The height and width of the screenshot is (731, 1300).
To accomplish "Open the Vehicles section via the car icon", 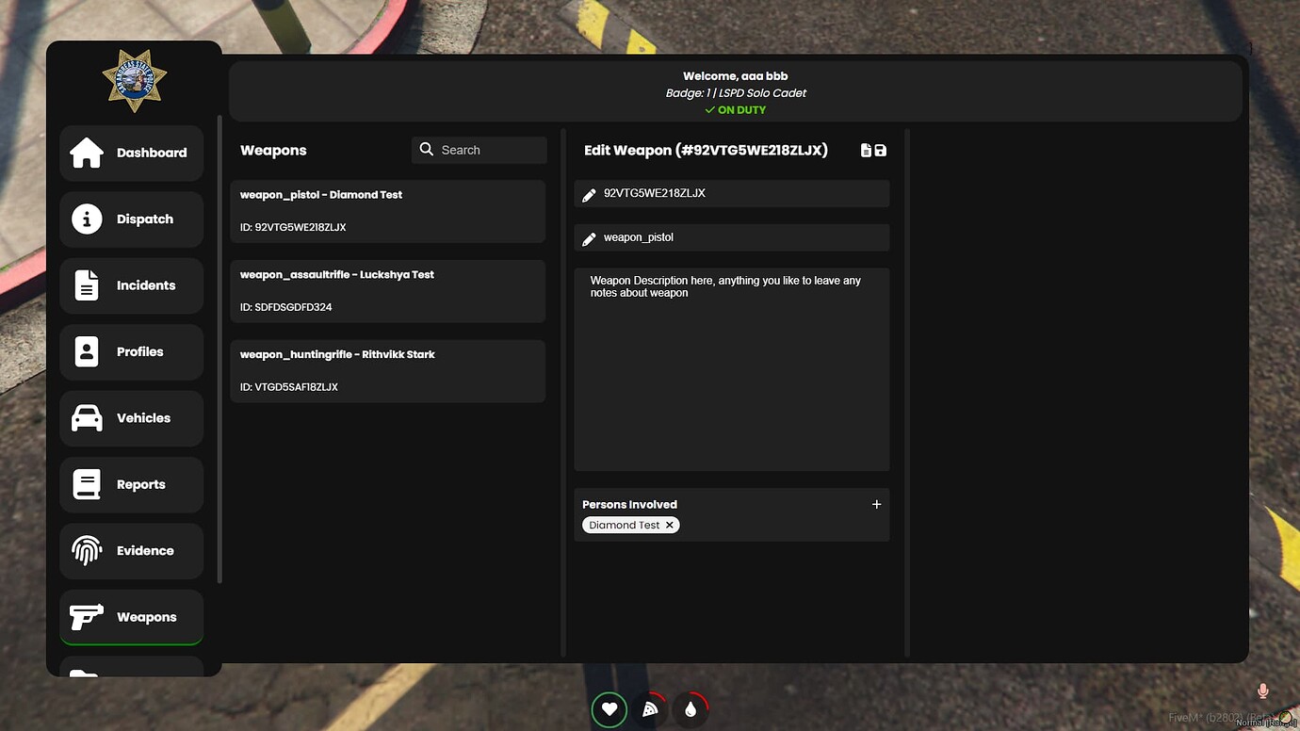I will [86, 417].
